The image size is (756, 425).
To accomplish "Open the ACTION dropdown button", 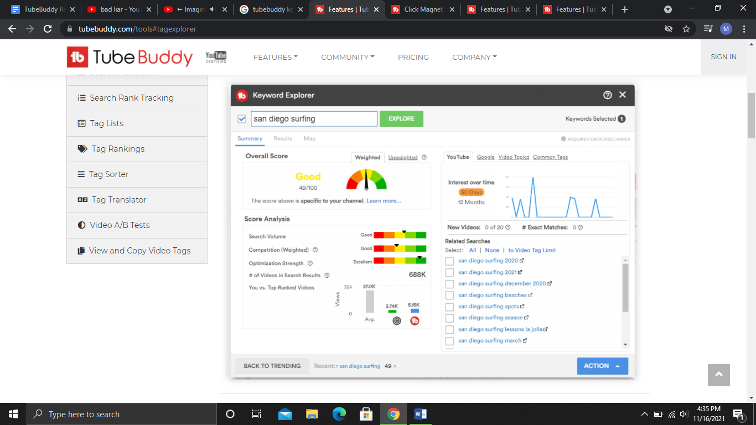I will (x=603, y=366).
